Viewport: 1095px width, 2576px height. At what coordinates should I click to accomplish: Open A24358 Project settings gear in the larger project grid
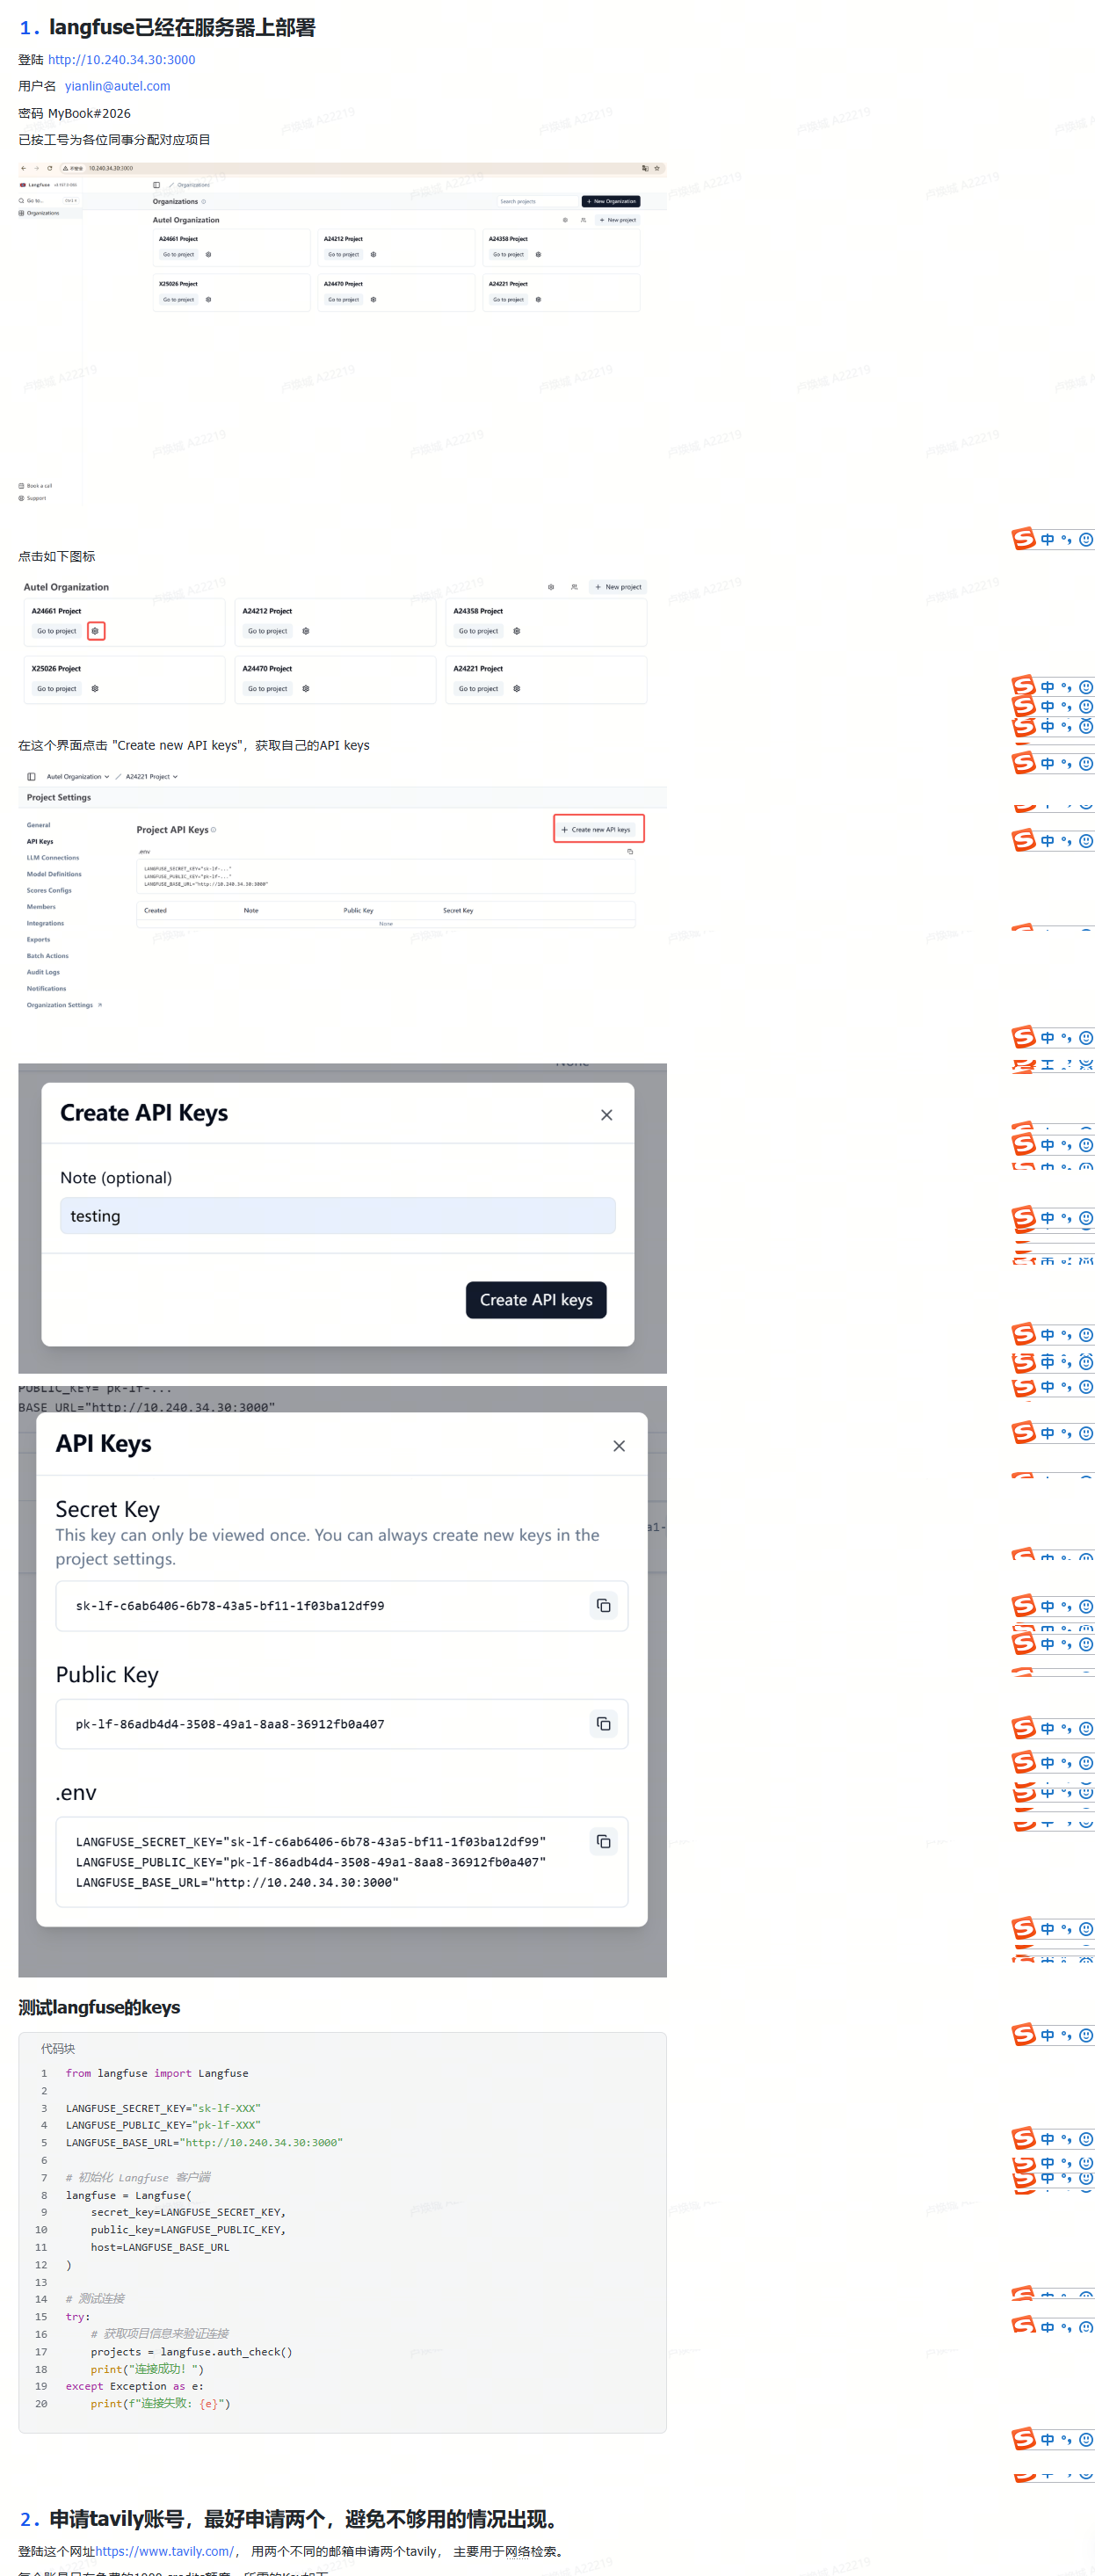click(x=517, y=631)
